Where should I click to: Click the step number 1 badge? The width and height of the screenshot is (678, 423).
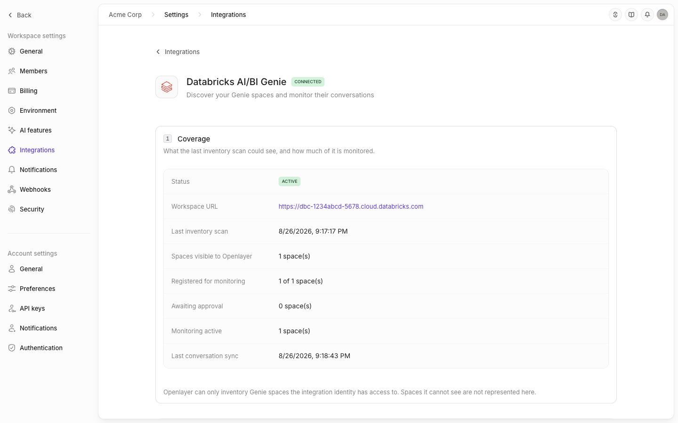pyautogui.click(x=168, y=139)
